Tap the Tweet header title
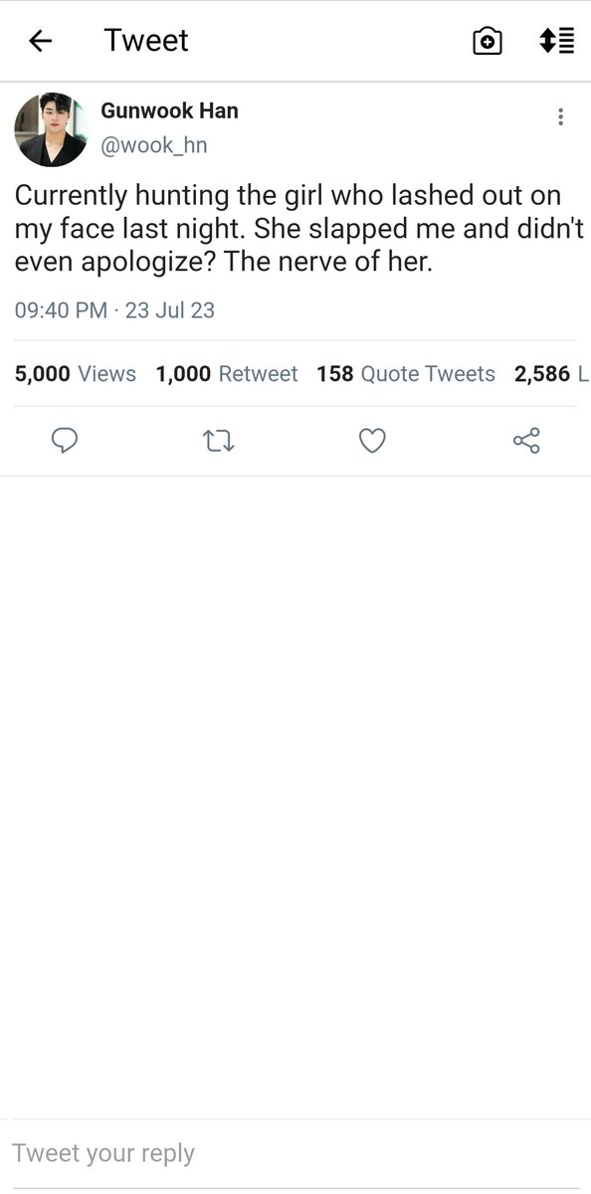 click(x=146, y=41)
